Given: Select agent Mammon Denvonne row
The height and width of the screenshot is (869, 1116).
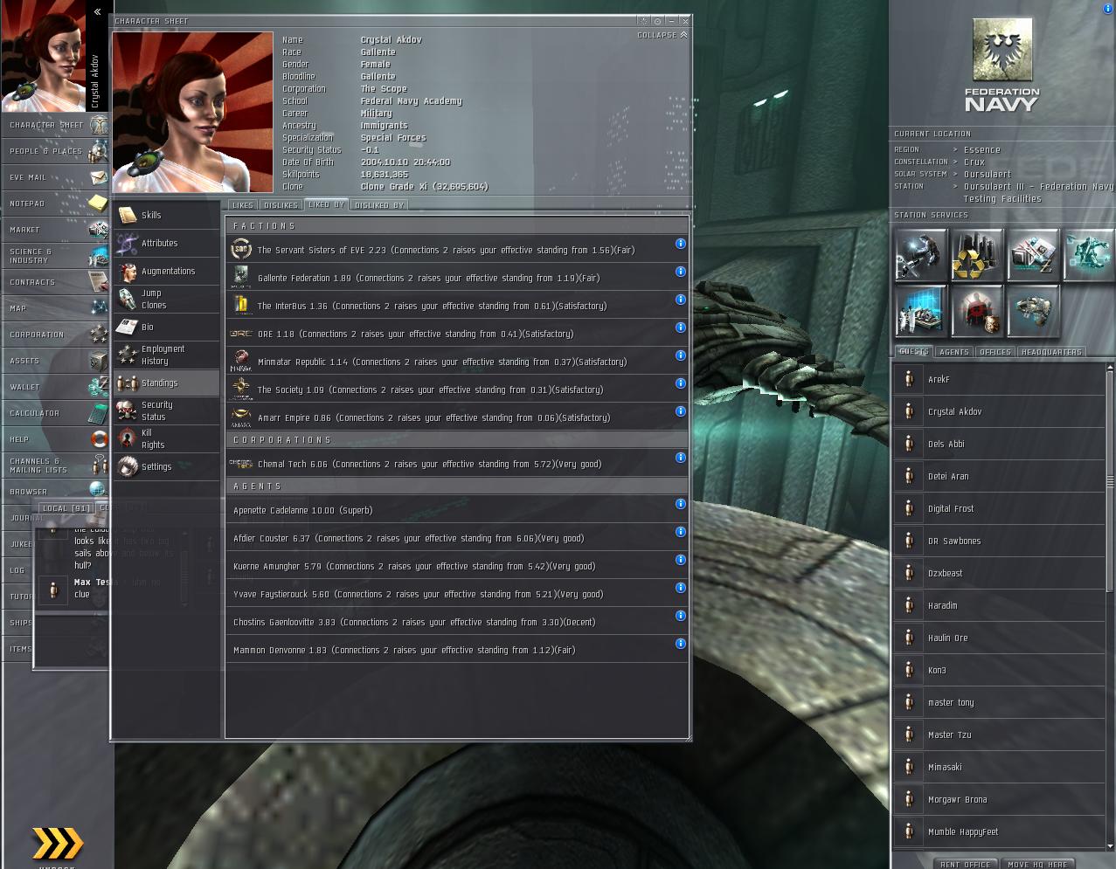Looking at the screenshot, I should 456,650.
